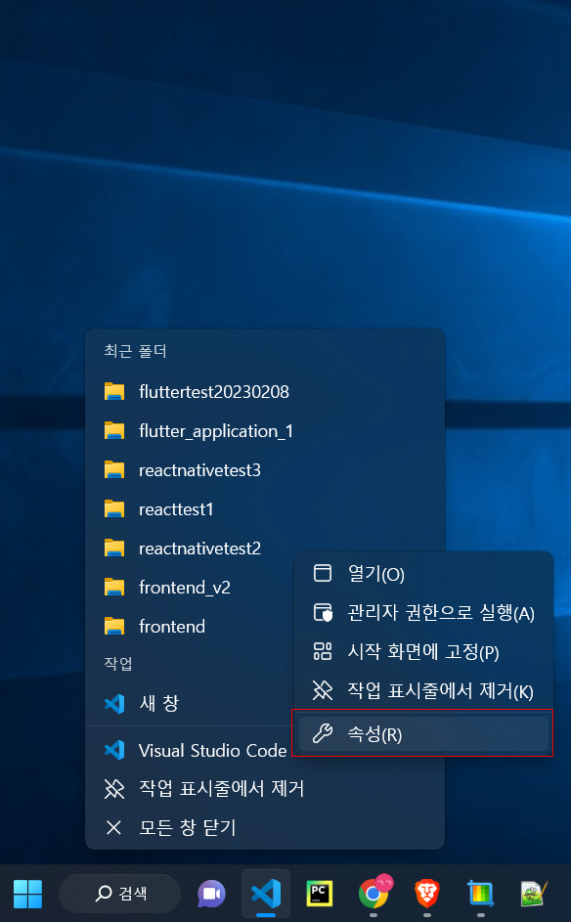Screen dimensions: 571x922
Task: Click the pin-to-start grid icon beside 시작 화면에 고정
Action: (x=323, y=651)
